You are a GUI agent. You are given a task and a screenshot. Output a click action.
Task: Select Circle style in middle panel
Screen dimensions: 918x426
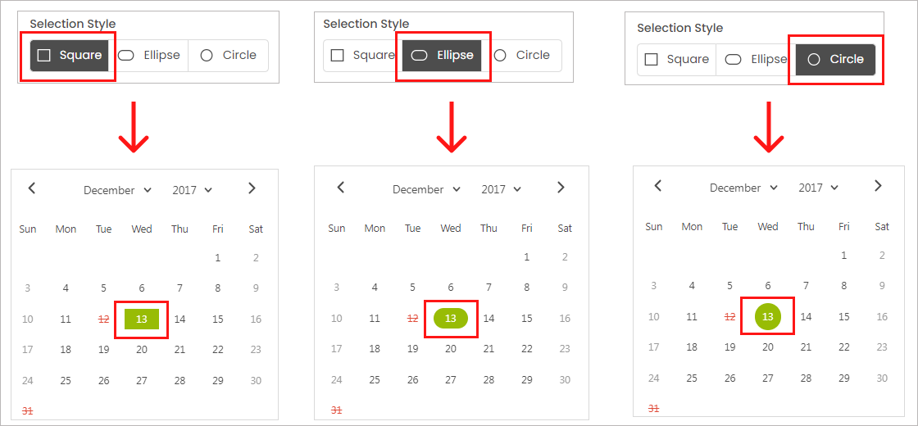tap(524, 56)
